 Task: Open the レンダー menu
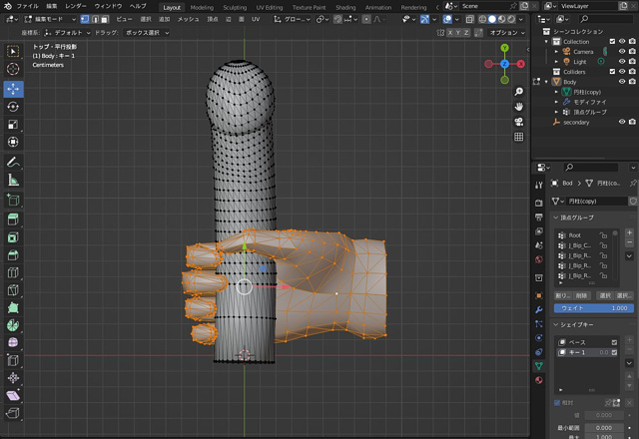tap(76, 6)
